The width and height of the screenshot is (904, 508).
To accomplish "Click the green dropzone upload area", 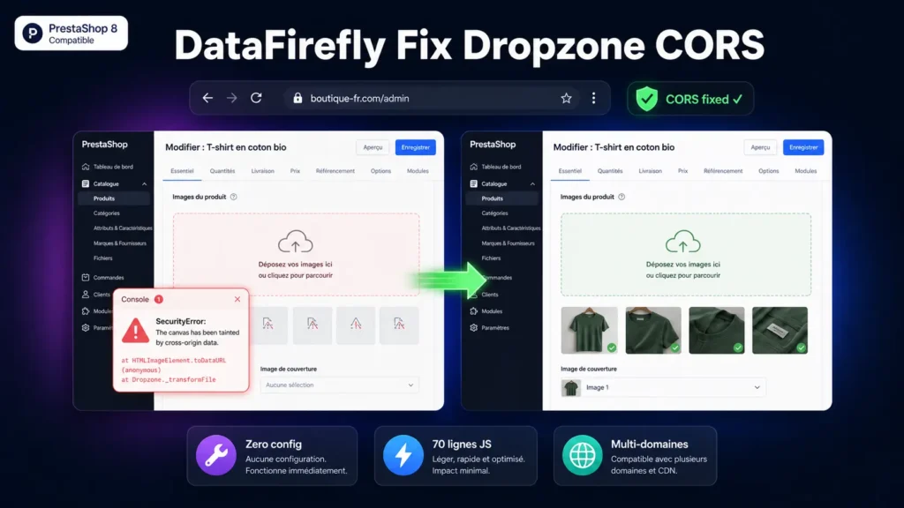I will click(x=686, y=255).
